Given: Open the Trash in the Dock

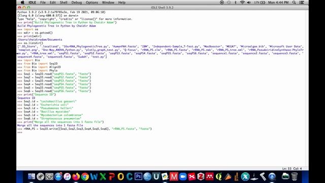Looking at the screenshot, I should [x=295, y=176].
